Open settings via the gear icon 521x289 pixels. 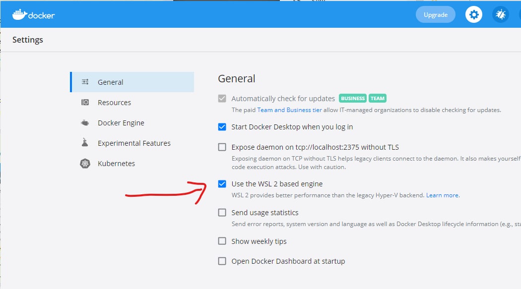pos(473,14)
